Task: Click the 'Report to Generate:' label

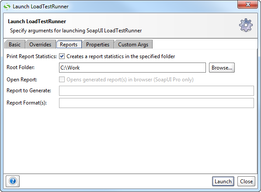Action: [29, 91]
